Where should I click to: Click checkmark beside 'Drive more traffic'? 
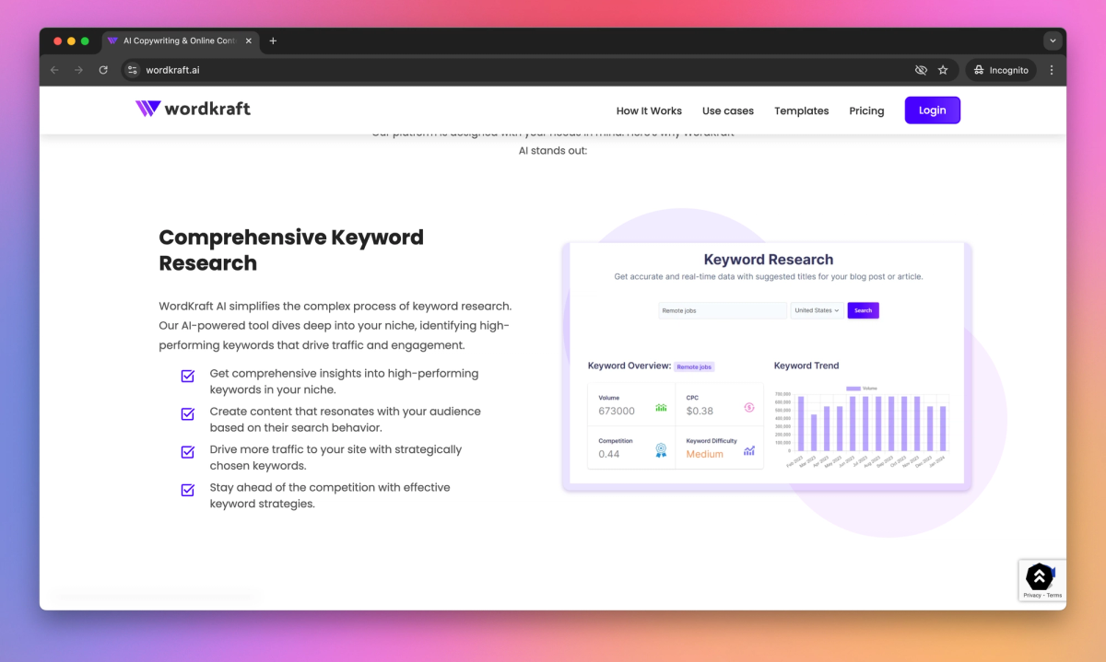click(x=188, y=452)
